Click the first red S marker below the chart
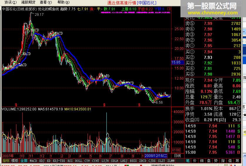Viewport: 246px width, 166px height. pyautogui.click(x=16, y=105)
